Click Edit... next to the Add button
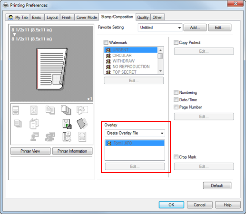Image resolution: width=246 pixels, height=214 pixels. [x=220, y=28]
